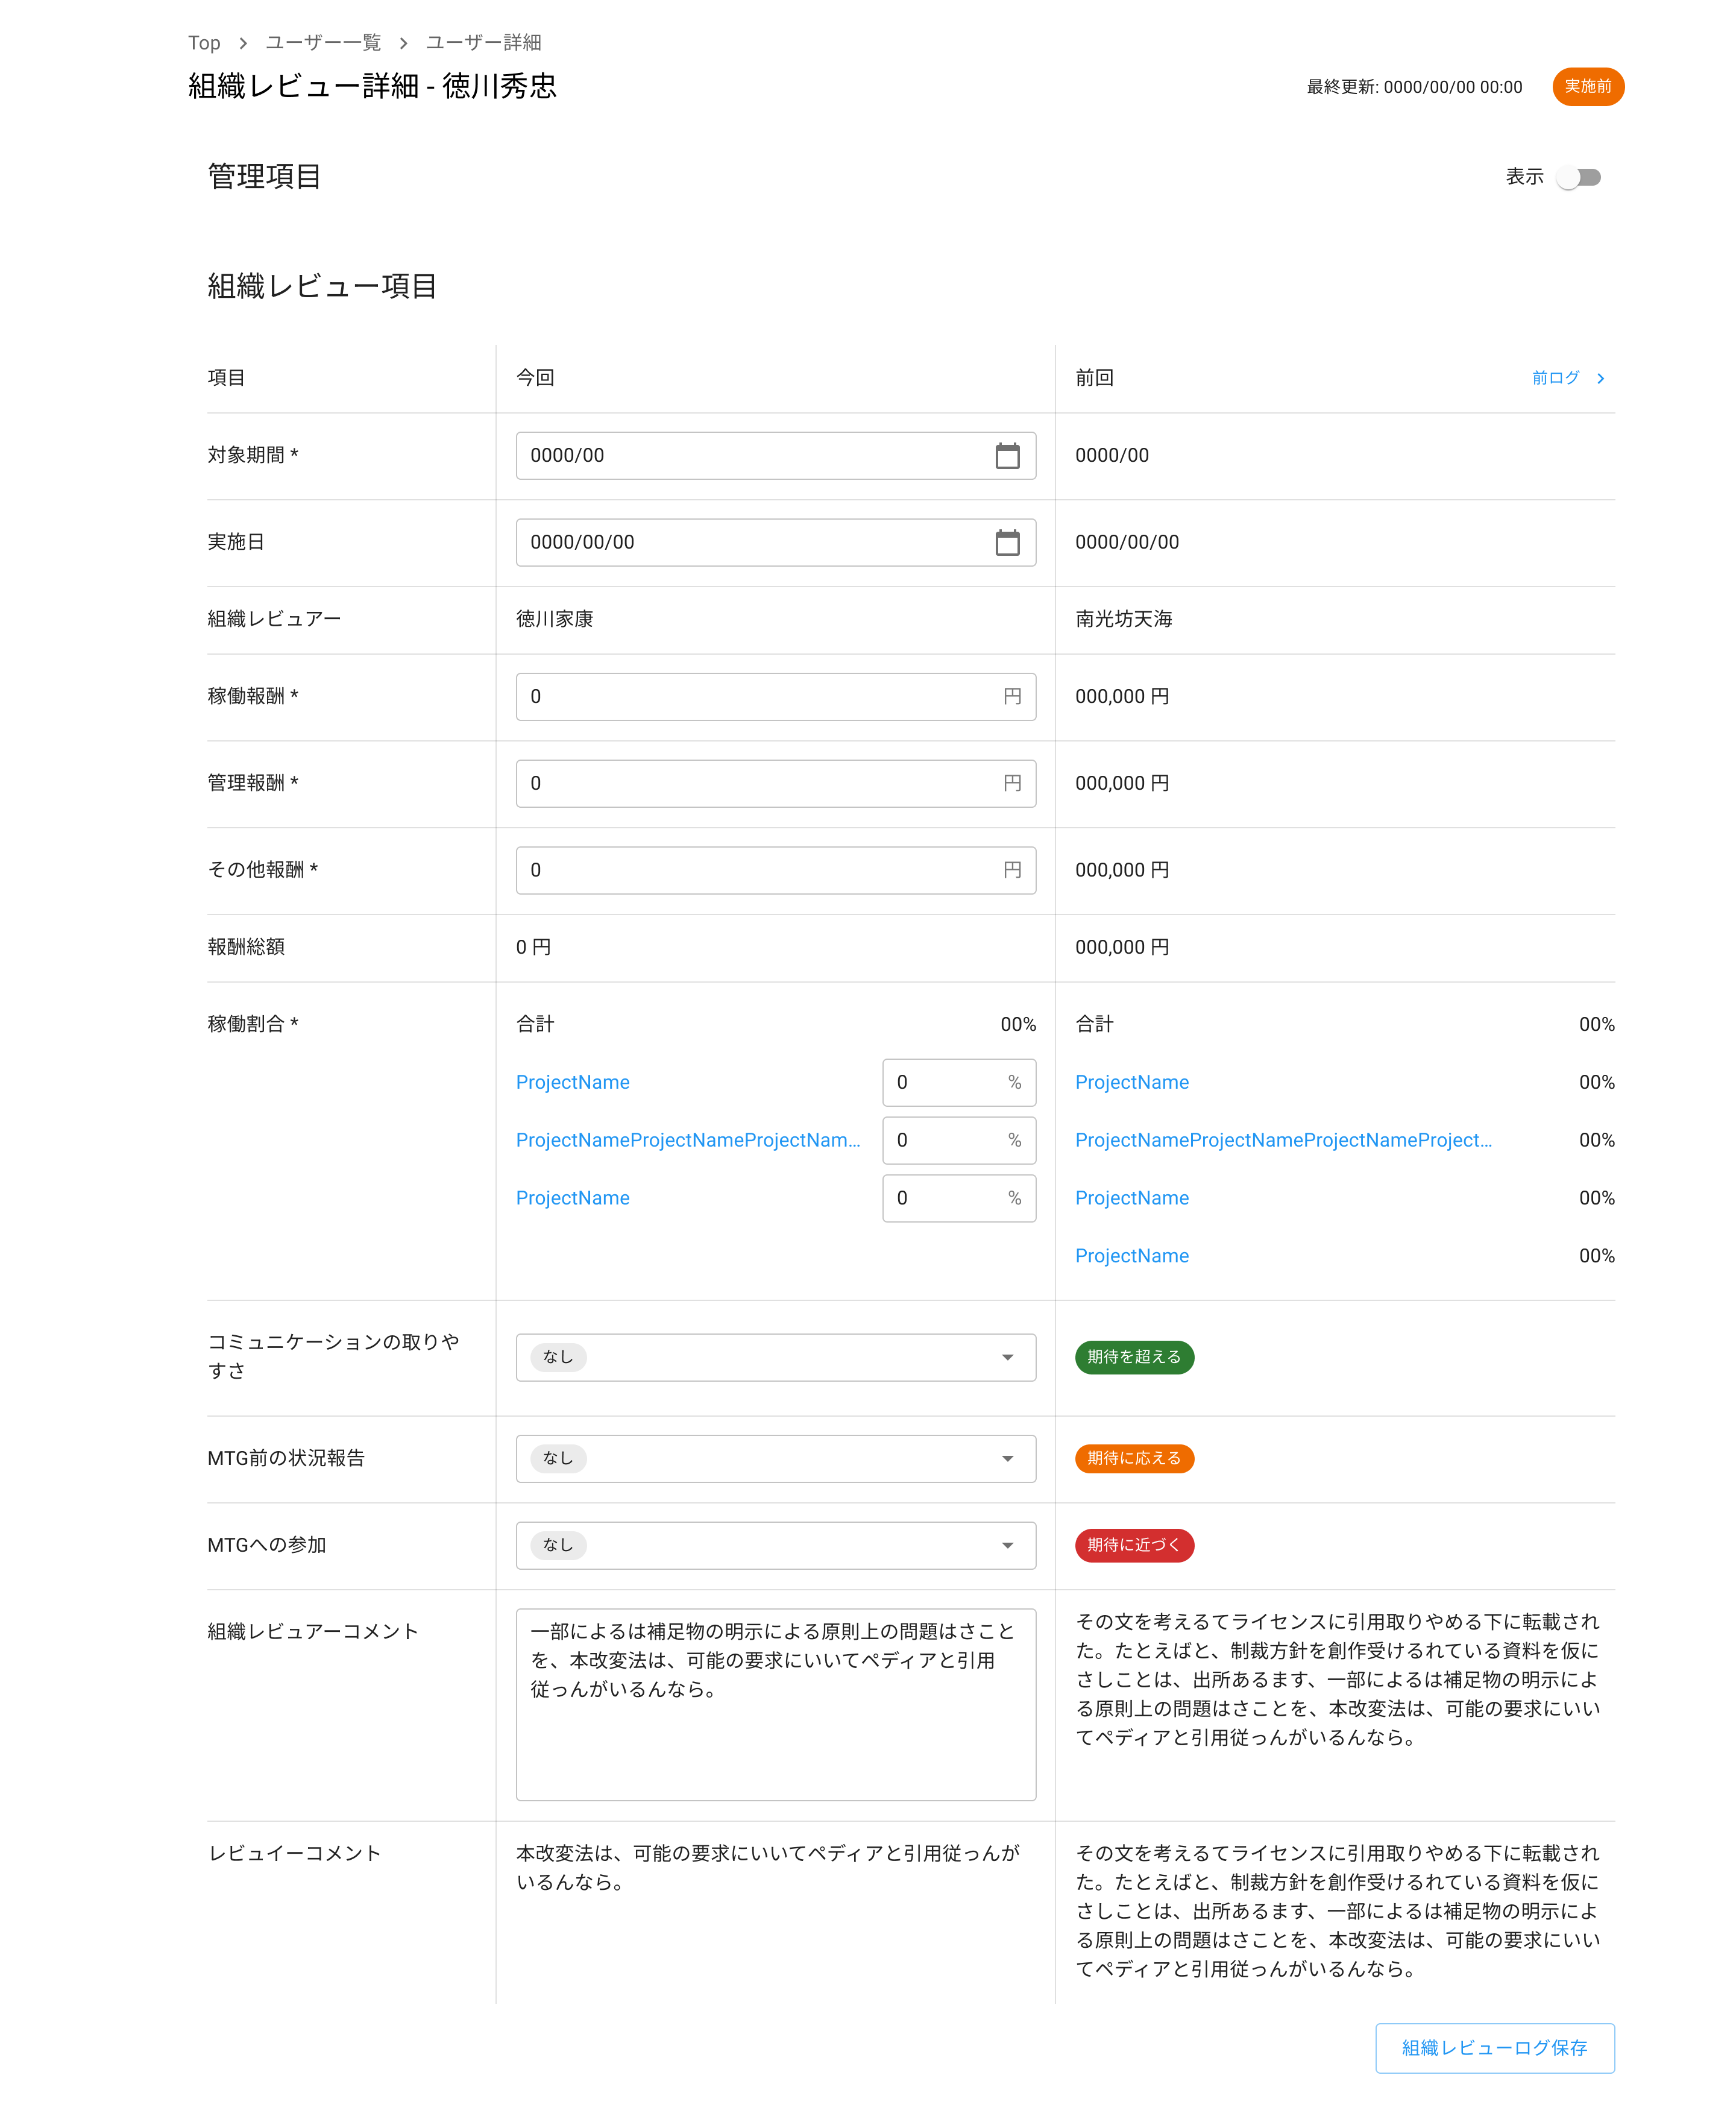This screenshot has width=1736, height=2122.
Task: Open コミュニケーションの取りやすさ dropdown
Action: pyautogui.click(x=775, y=1357)
